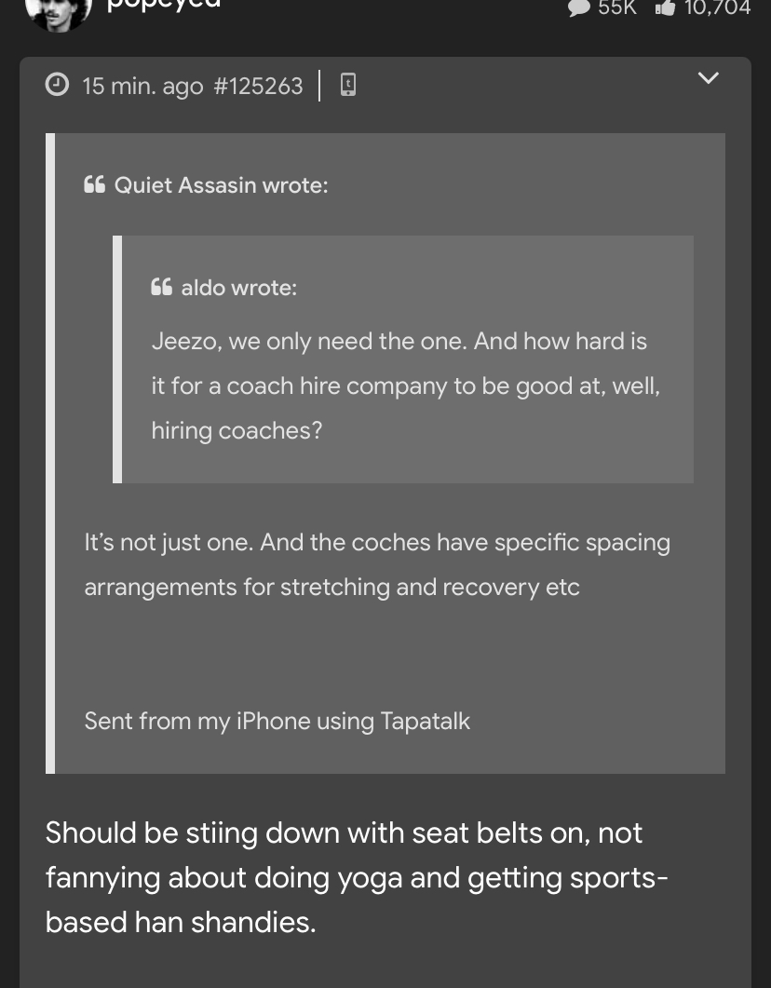Viewport: 771px width, 988px height.
Task: Tap the mobile device icon in post header
Action: pyautogui.click(x=347, y=85)
